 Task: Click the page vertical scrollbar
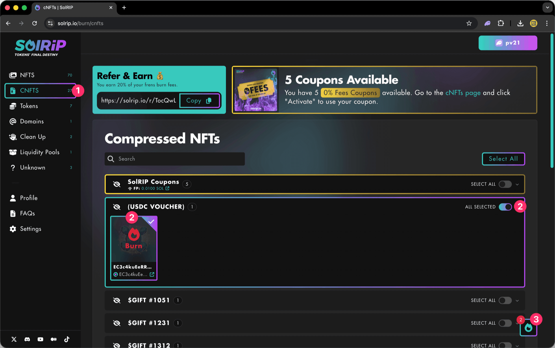pos(552,101)
